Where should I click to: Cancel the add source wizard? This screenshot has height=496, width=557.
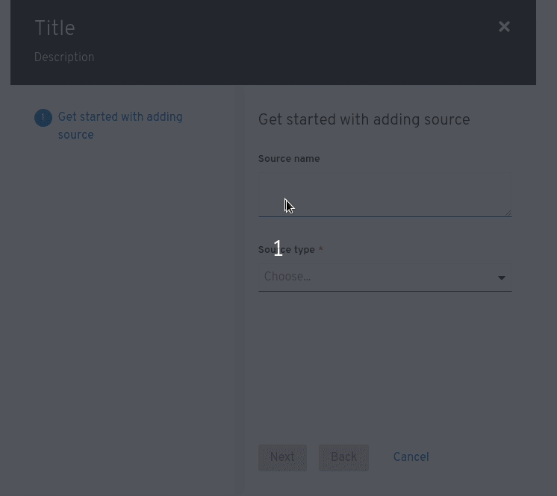[x=411, y=457]
